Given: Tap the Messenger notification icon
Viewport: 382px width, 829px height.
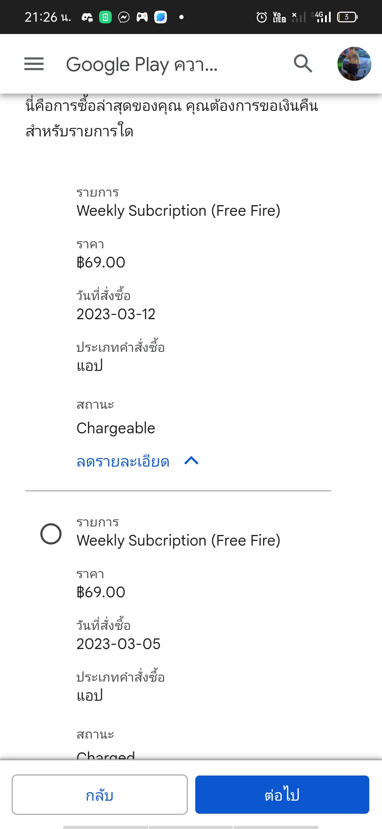Looking at the screenshot, I should click(124, 17).
